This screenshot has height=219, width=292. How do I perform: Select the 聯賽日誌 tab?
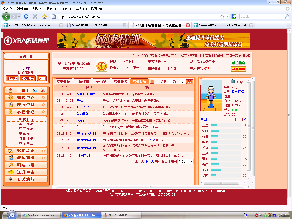139,82
